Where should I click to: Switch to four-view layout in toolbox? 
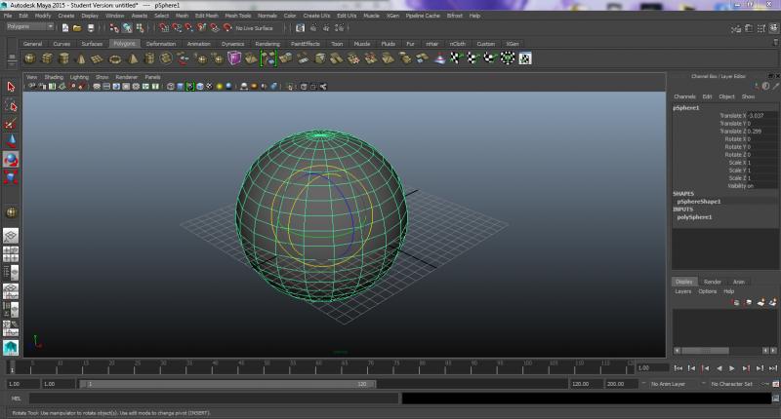coord(11,253)
